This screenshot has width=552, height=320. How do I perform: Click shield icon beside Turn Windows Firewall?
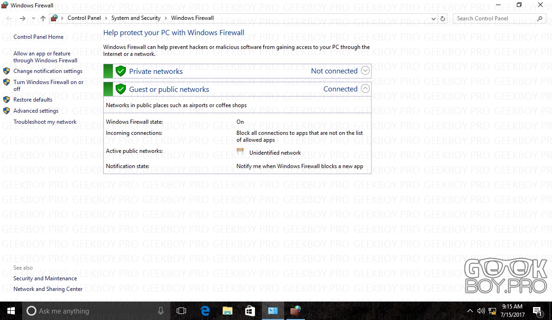[6, 82]
